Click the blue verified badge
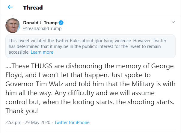181x133 pixels. click(x=61, y=23)
